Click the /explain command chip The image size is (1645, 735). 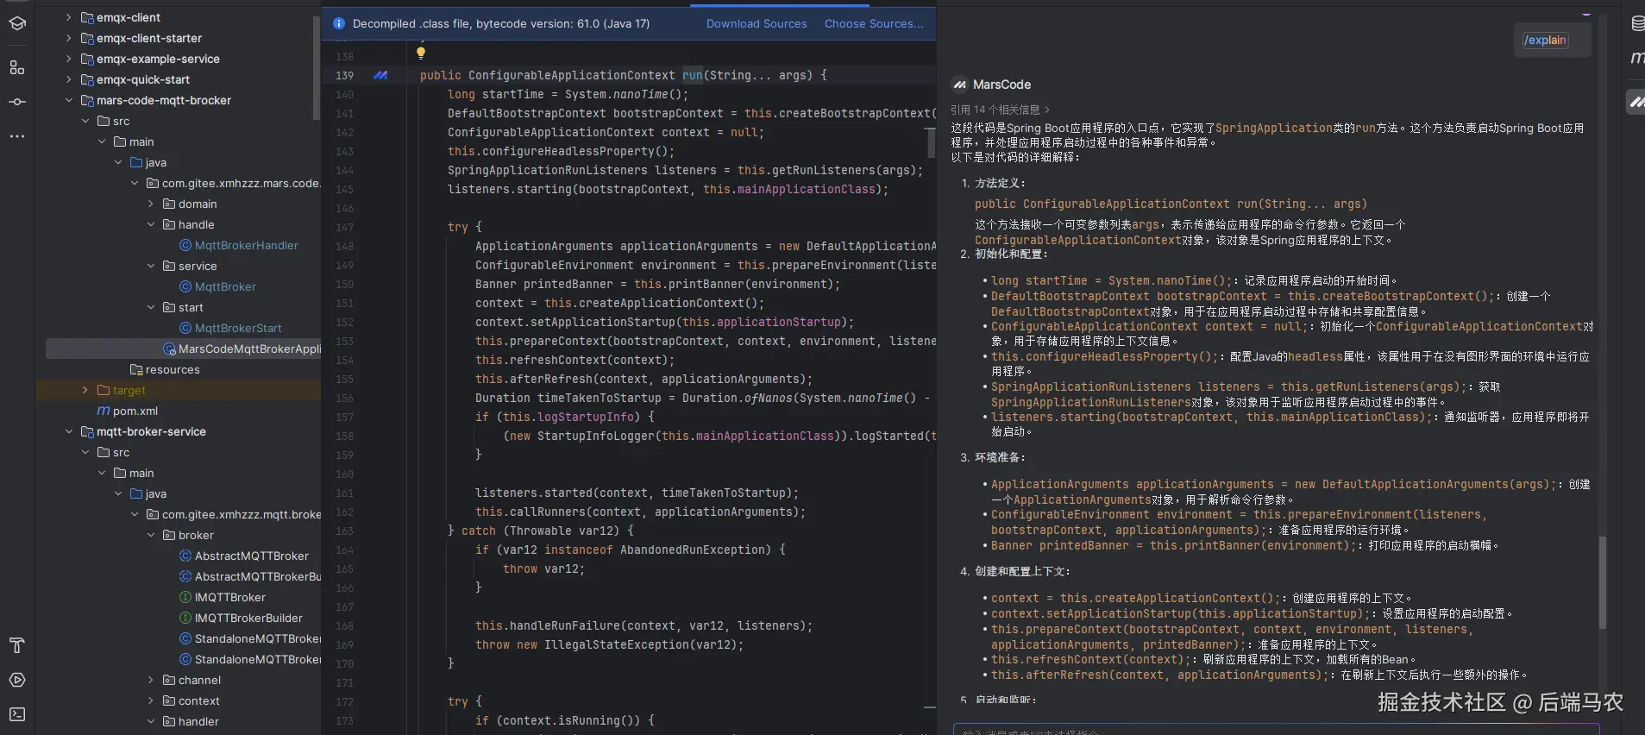[x=1545, y=40]
